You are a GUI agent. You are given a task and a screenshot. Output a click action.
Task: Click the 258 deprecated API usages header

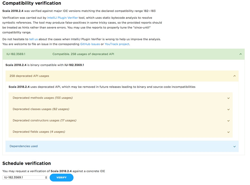(x=29, y=76)
